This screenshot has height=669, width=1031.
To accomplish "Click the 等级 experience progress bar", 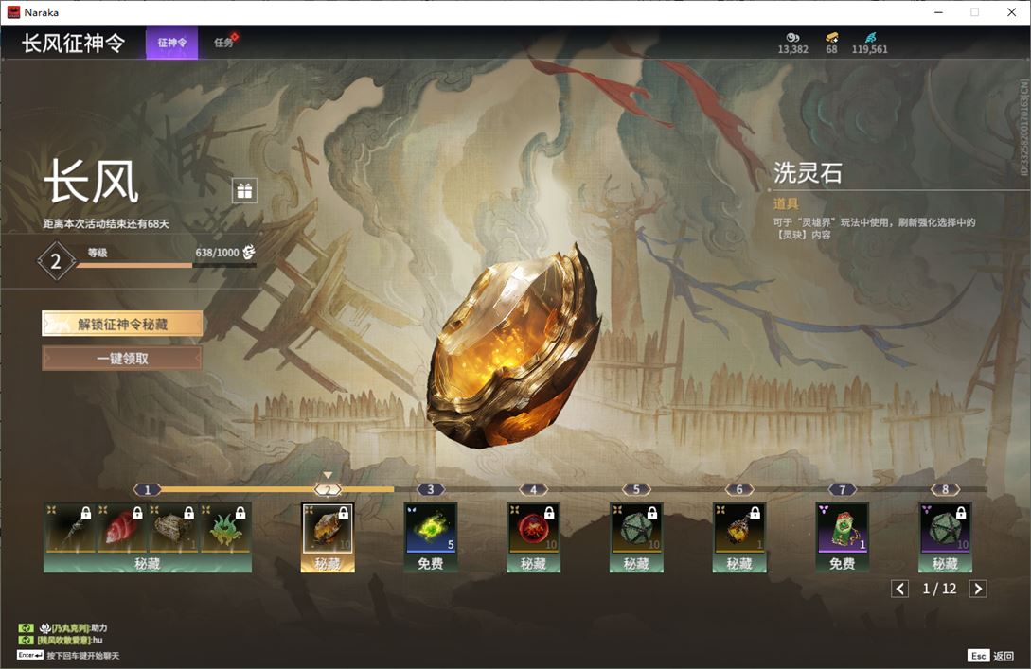I will tap(167, 266).
